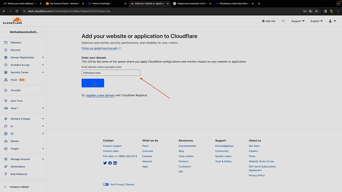Open the Documentation footer link
The image size is (342, 192).
[x=188, y=146]
